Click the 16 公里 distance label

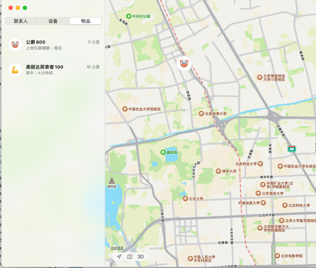click(93, 67)
